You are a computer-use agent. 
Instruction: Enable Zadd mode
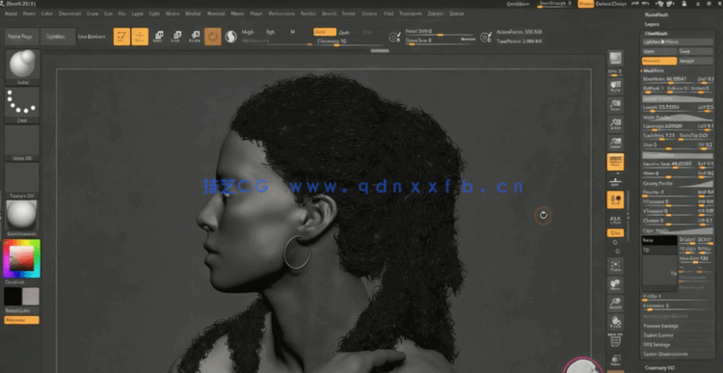pos(325,32)
